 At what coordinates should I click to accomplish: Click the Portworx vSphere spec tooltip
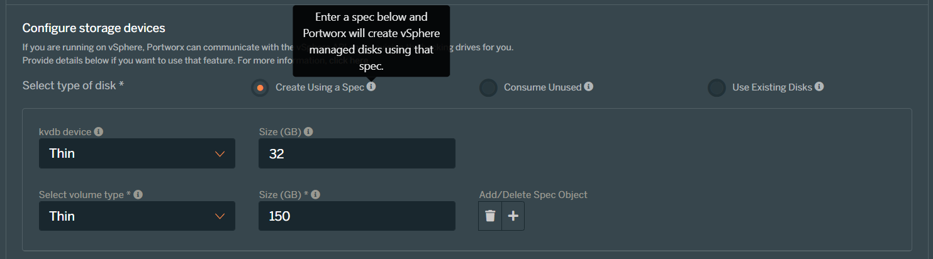pyautogui.click(x=371, y=41)
